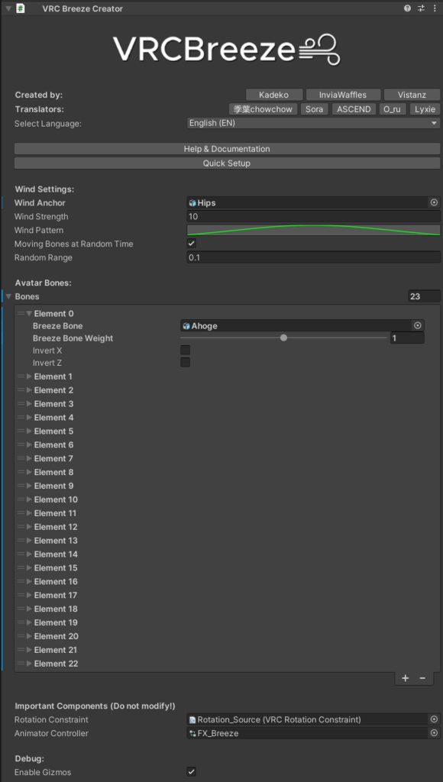Viewport: 443px width, 782px height.
Task: Open object picker for Rotation Constraint
Action: click(x=434, y=719)
